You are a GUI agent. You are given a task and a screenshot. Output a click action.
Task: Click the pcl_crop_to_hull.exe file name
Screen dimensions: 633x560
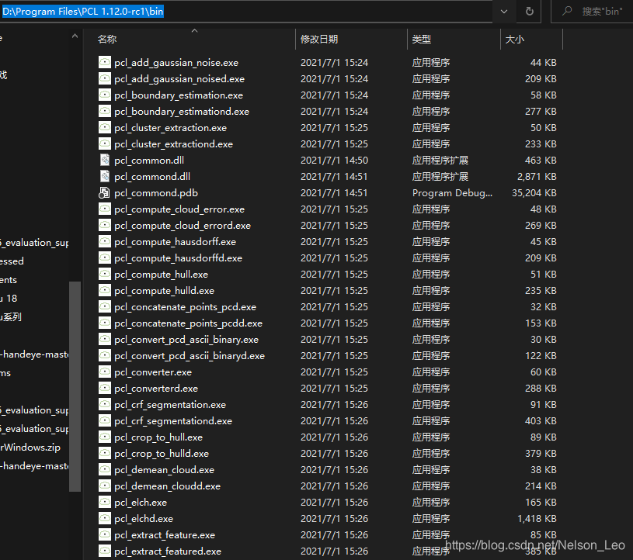click(158, 437)
